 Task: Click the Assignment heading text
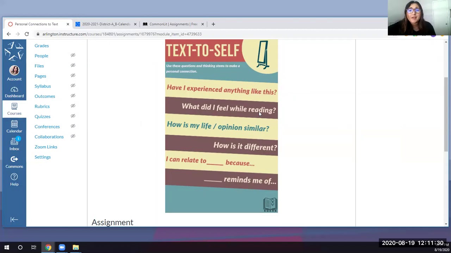coord(112,222)
